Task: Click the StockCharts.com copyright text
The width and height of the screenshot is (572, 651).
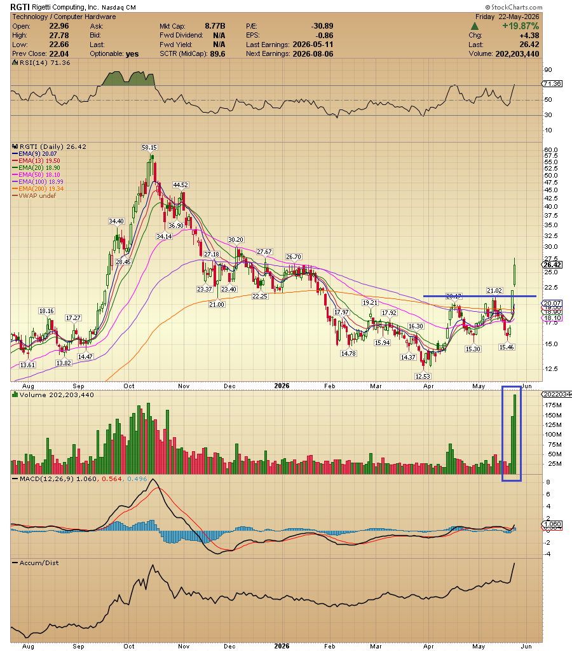Action: pos(514,7)
